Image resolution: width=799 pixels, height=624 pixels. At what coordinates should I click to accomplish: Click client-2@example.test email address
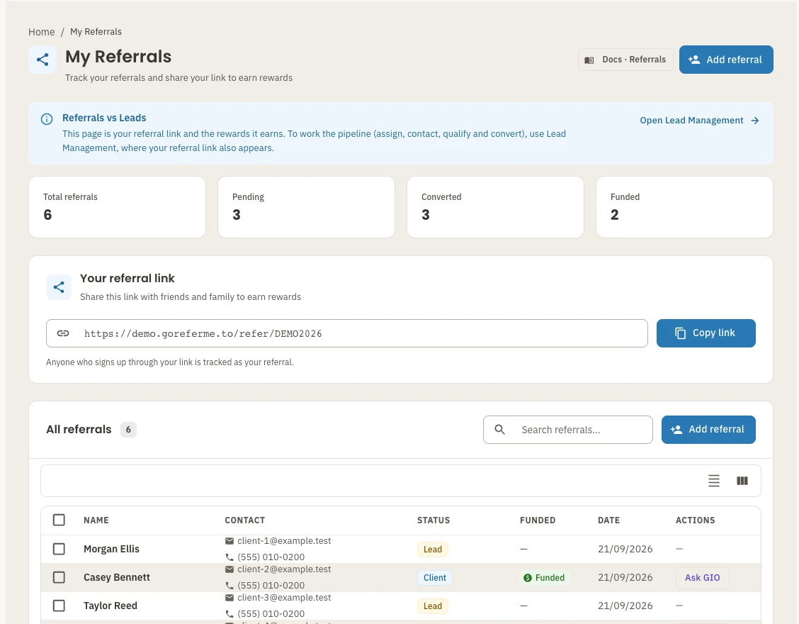click(284, 569)
